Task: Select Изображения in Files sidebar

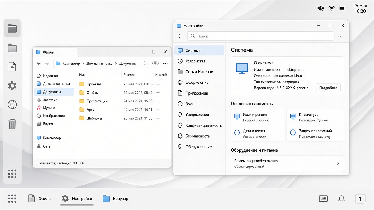Action: click(54, 116)
